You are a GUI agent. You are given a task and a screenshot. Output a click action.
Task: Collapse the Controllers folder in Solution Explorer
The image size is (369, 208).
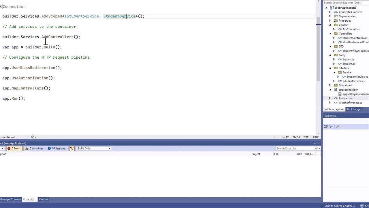(330, 34)
